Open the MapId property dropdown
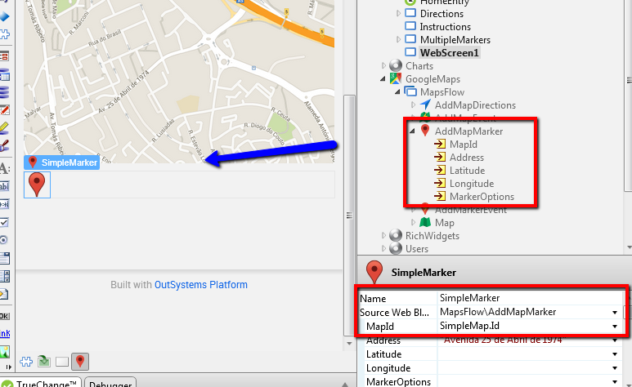 click(614, 327)
